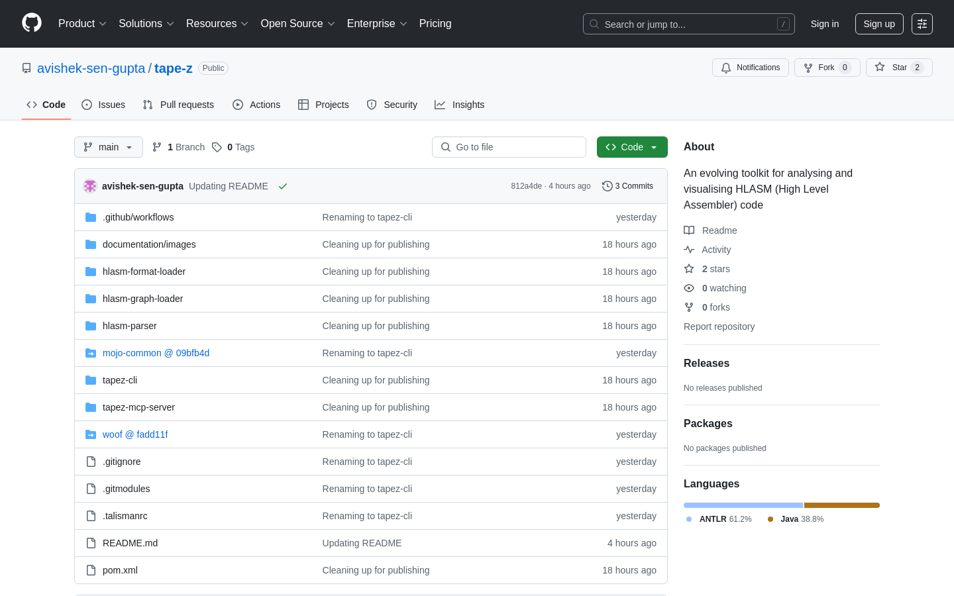
Task: Click the Notifications button
Action: click(751, 68)
